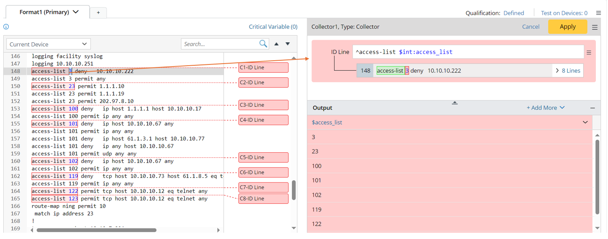Viewport: 608px width, 239px height.
Task: Expand the 8 Lines indicator
Action: pos(568,71)
